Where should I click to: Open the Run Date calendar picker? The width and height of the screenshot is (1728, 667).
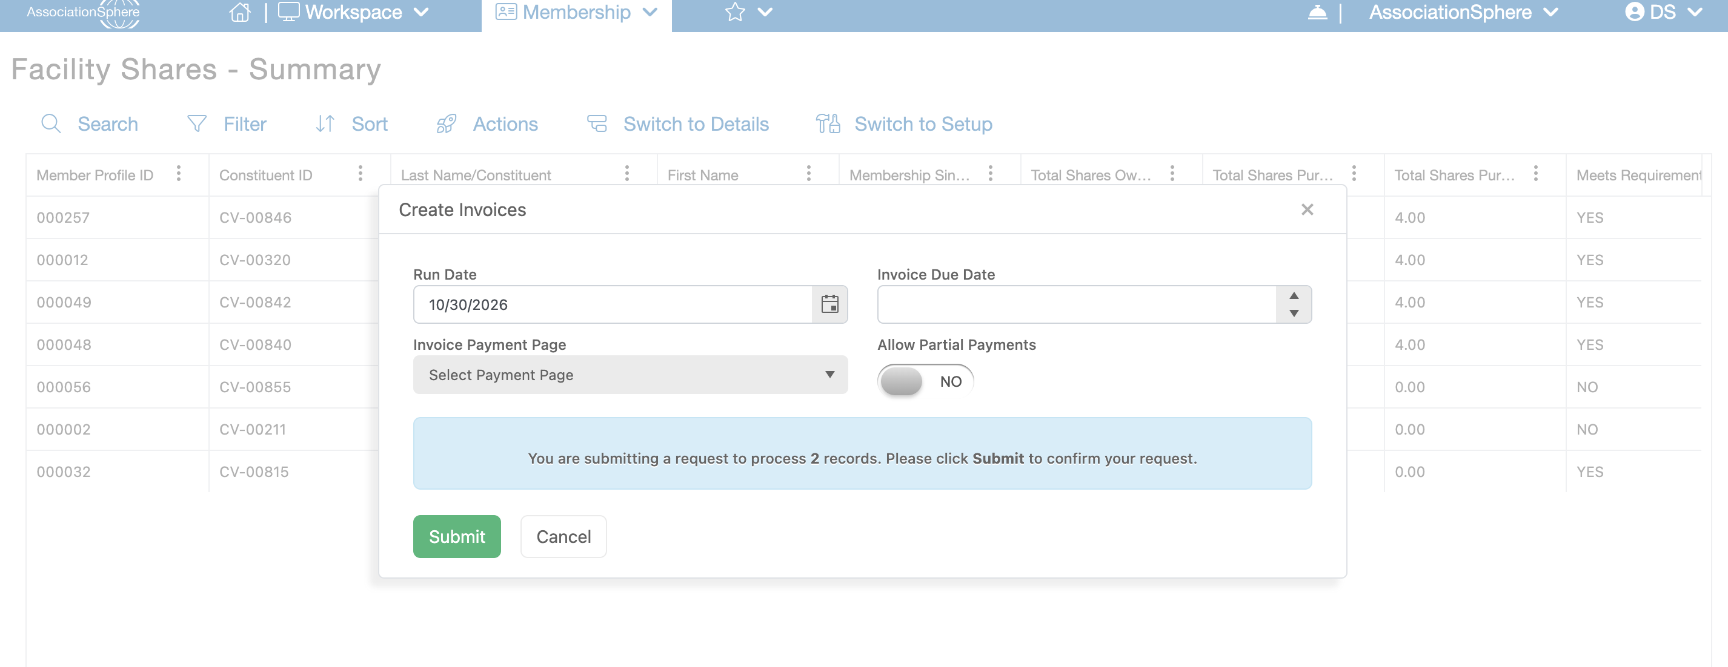(x=830, y=304)
